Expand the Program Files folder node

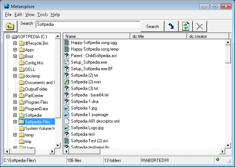[x=15, y=102]
